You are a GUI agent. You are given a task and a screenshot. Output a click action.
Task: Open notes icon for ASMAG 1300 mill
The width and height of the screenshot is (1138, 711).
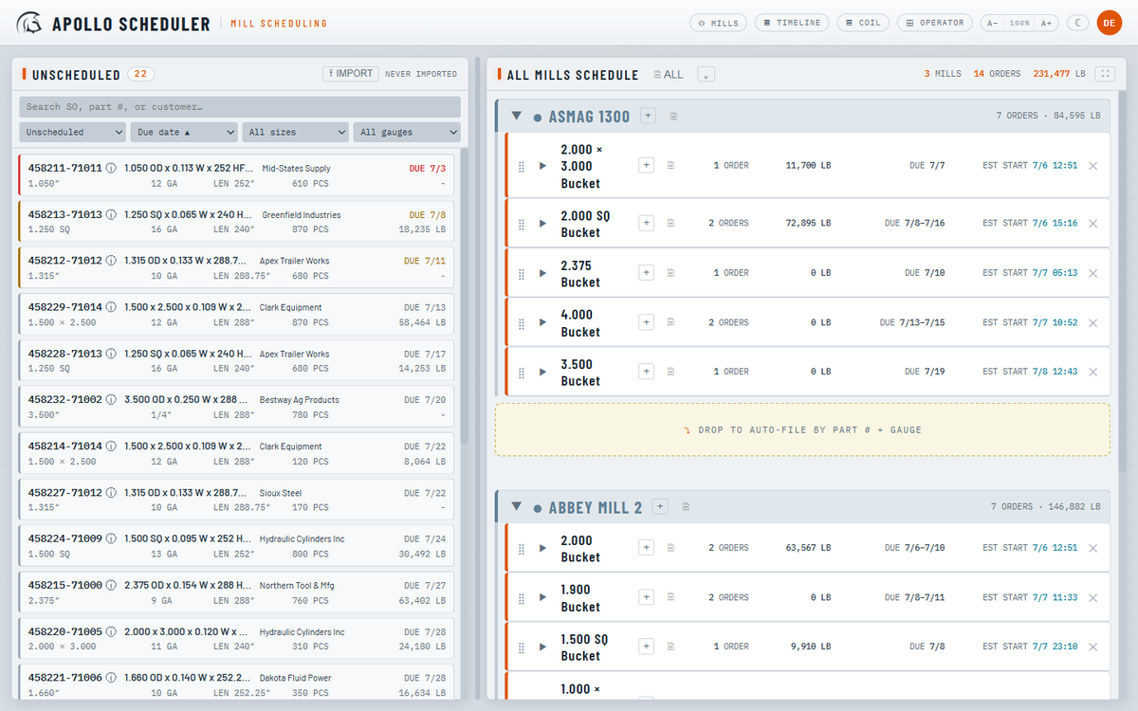(673, 117)
